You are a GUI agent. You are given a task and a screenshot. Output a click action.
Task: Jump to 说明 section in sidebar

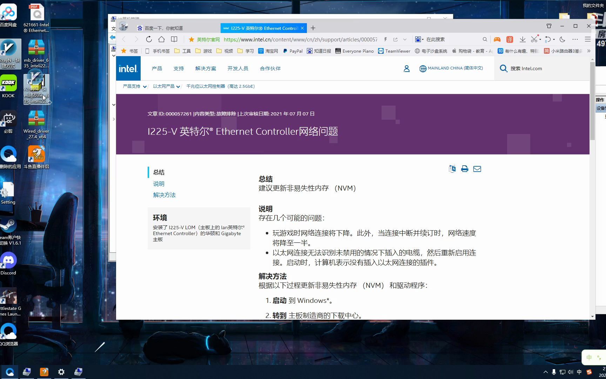click(159, 184)
